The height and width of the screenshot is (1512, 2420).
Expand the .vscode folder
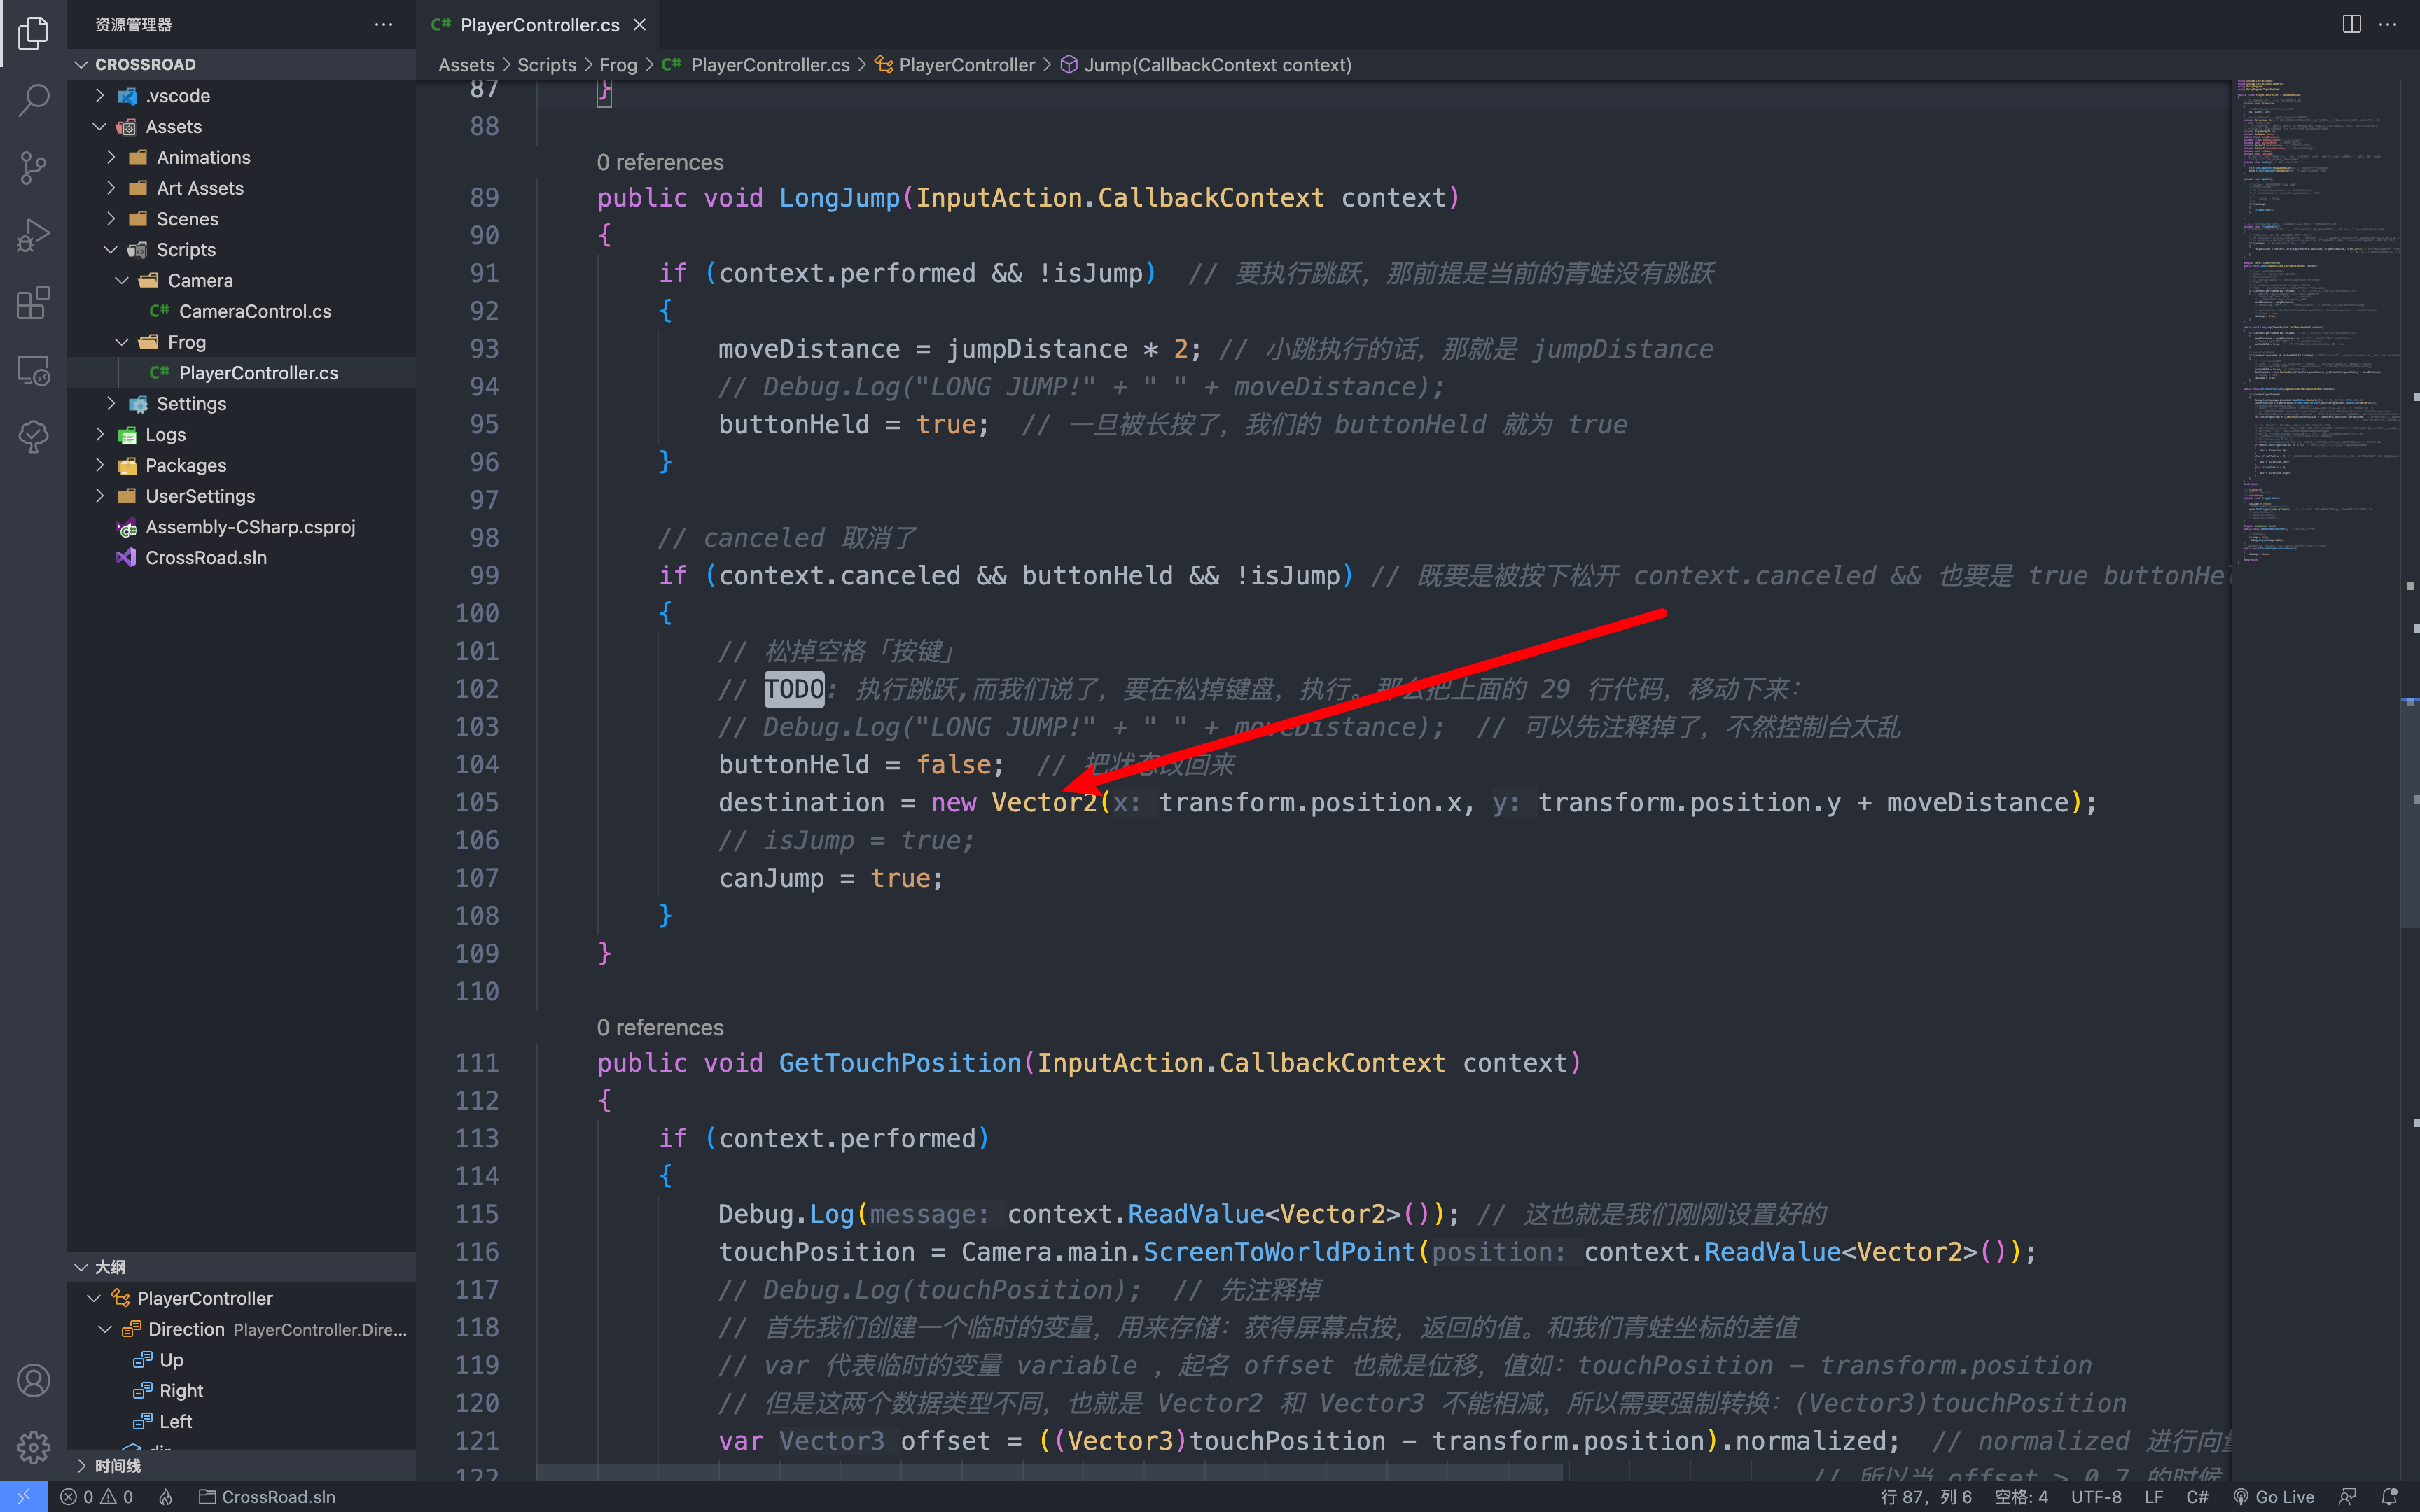[x=100, y=96]
